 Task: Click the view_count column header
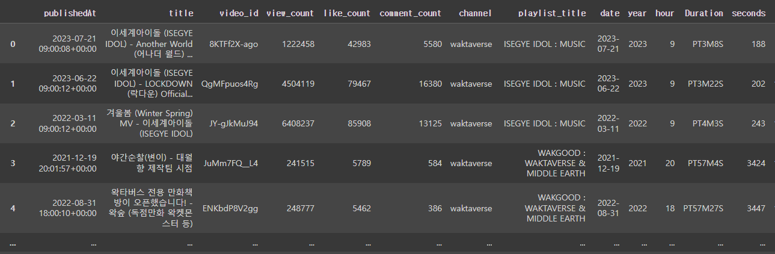point(290,13)
